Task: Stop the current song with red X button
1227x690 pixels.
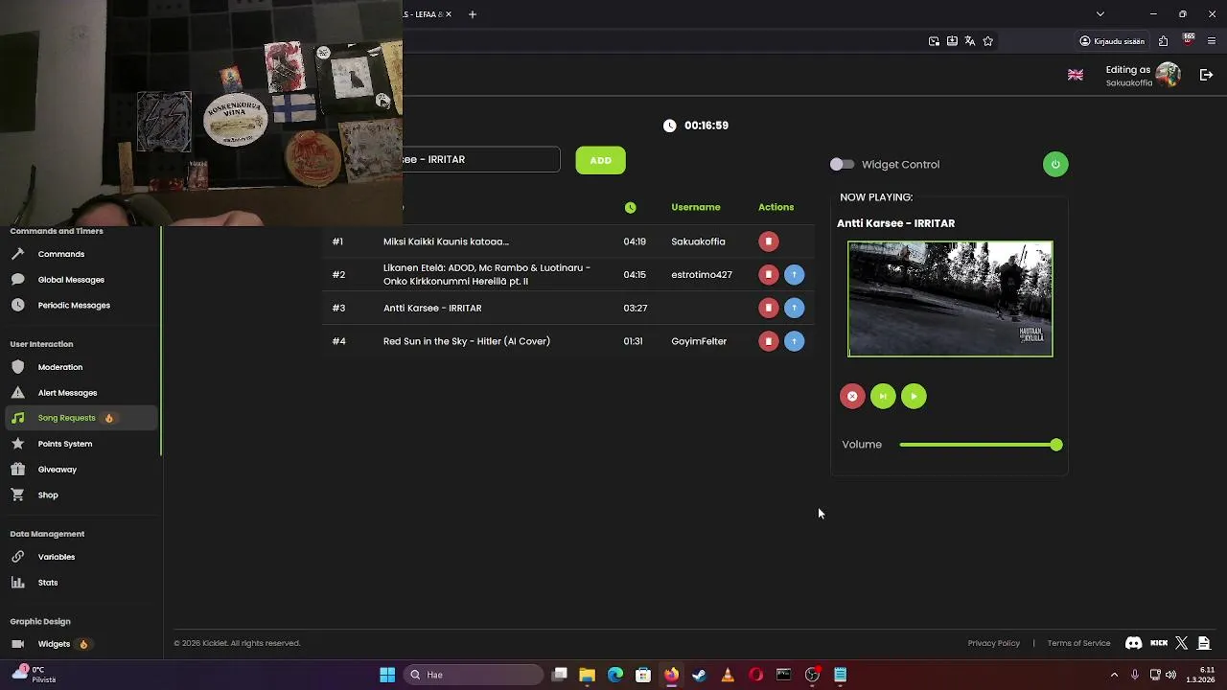Action: pos(852,396)
